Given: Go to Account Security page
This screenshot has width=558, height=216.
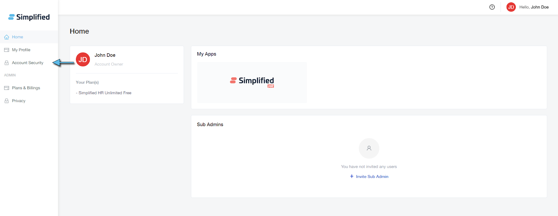Looking at the screenshot, I should 28,63.
